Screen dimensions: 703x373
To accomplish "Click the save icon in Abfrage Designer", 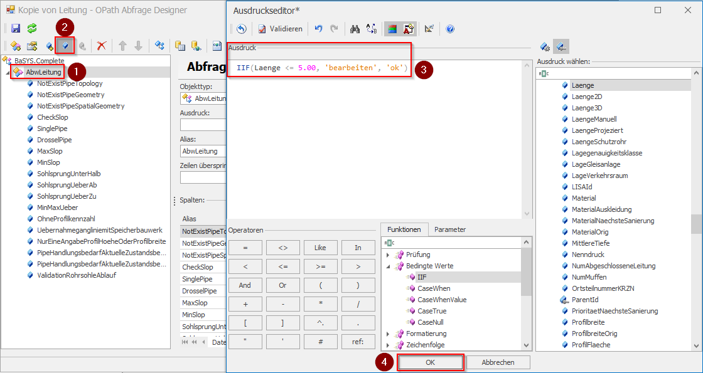I will (16, 28).
